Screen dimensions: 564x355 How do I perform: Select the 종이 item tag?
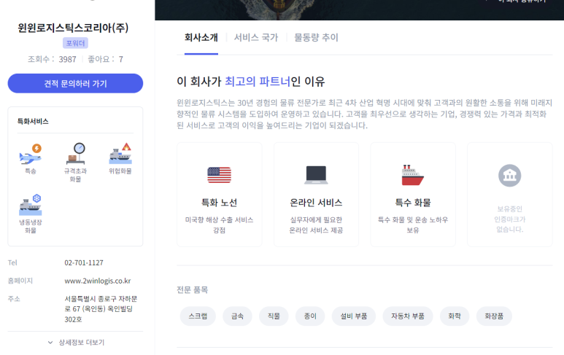[310, 316]
